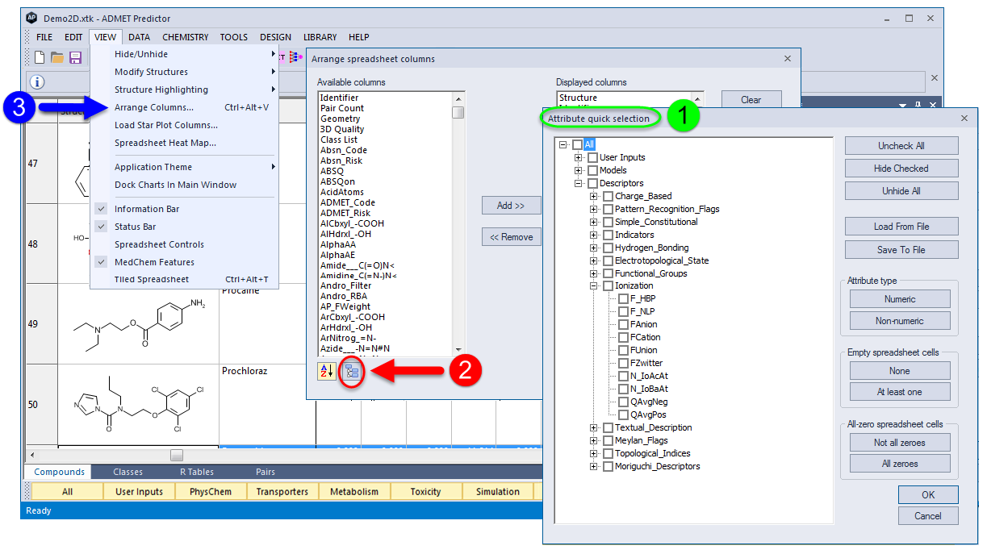Screen dimensions: 987x554
Task: Click the ADMET Predictor app icon
Action: point(31,18)
